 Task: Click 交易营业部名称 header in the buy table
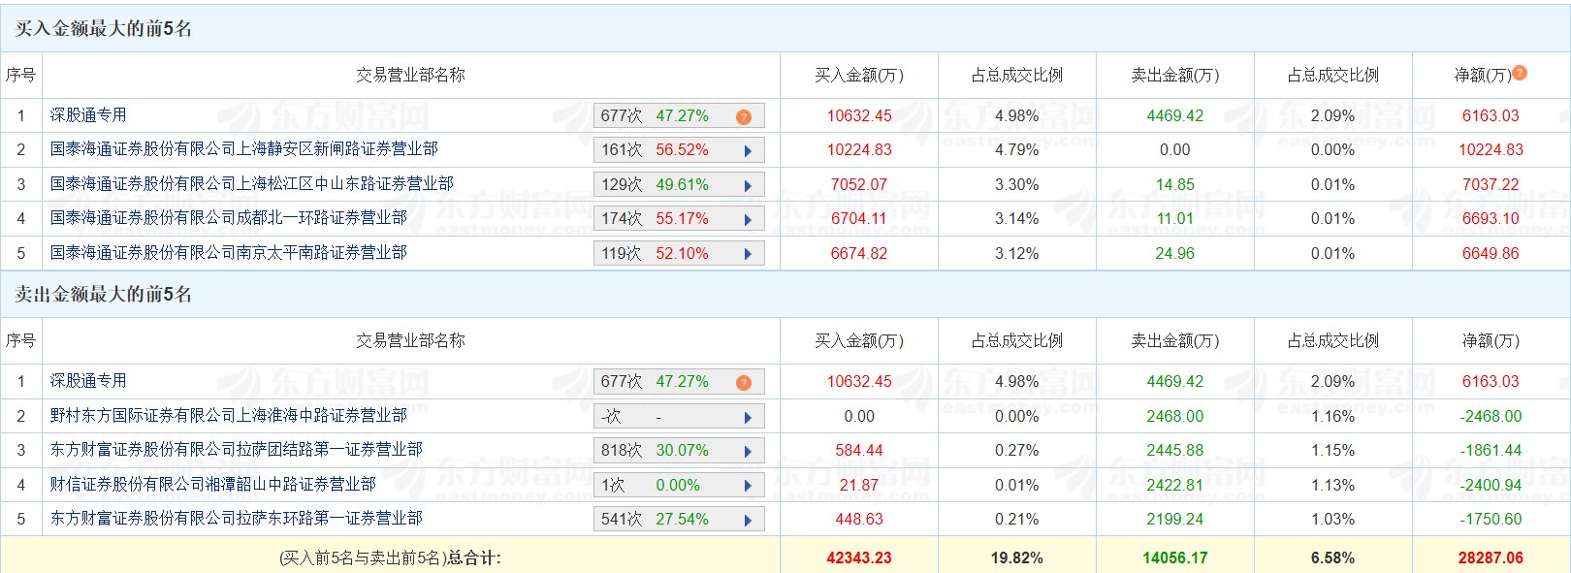point(411,75)
